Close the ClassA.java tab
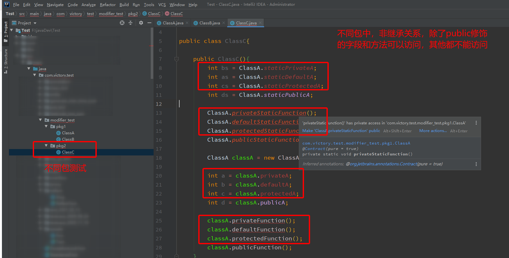 point(187,23)
